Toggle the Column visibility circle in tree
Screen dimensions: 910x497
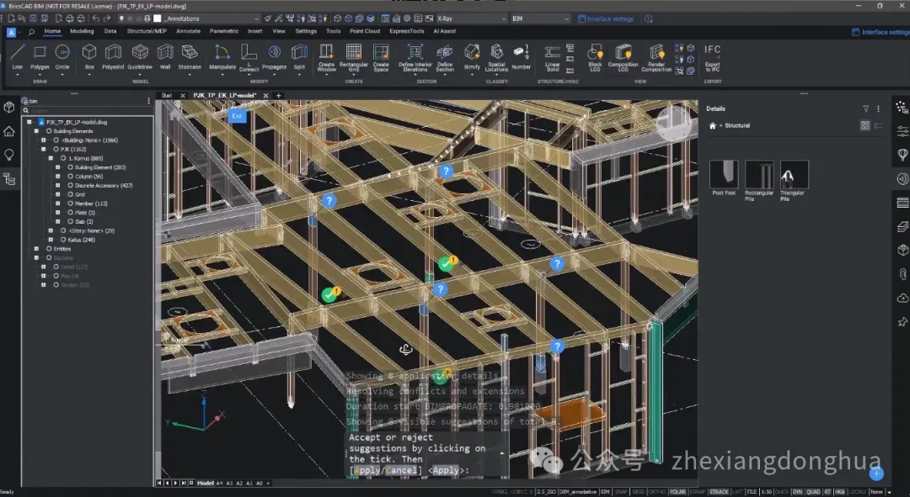click(70, 176)
